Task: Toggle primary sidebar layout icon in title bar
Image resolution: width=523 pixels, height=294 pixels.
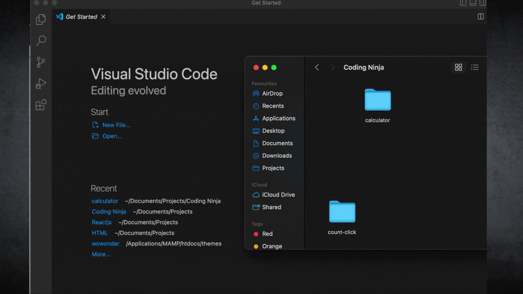Action: point(463,3)
